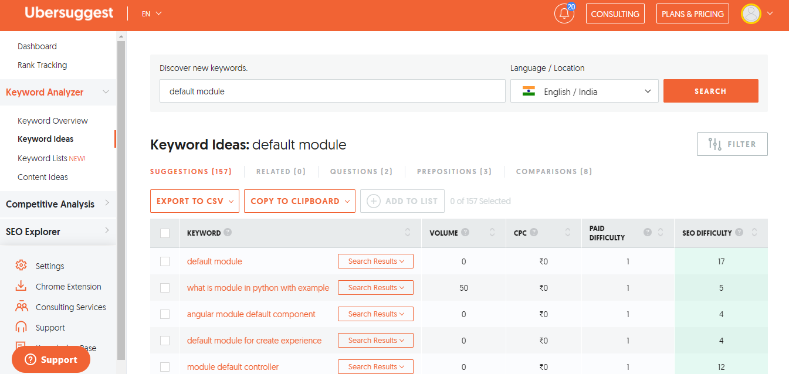Open the Settings gear in the sidebar
Screen dimensions: 789x374
click(x=21, y=266)
